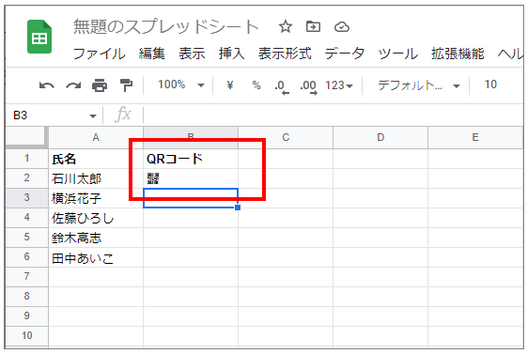Select row 5 header

tap(26, 238)
